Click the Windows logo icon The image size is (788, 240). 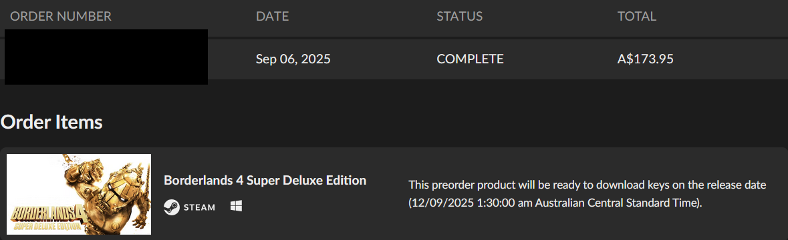pos(236,207)
